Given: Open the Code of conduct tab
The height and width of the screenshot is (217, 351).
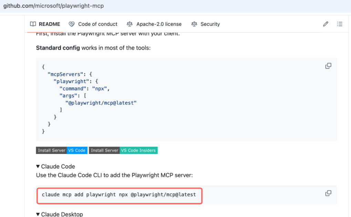Looking at the screenshot, I should pos(93,24).
